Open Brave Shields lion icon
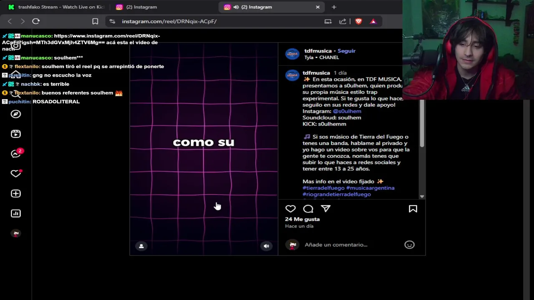The image size is (534, 300). tap(358, 21)
